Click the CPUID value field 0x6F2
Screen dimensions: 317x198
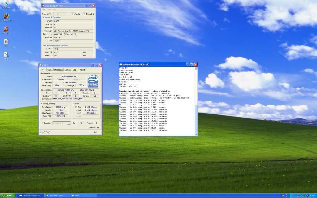(x=73, y=21)
